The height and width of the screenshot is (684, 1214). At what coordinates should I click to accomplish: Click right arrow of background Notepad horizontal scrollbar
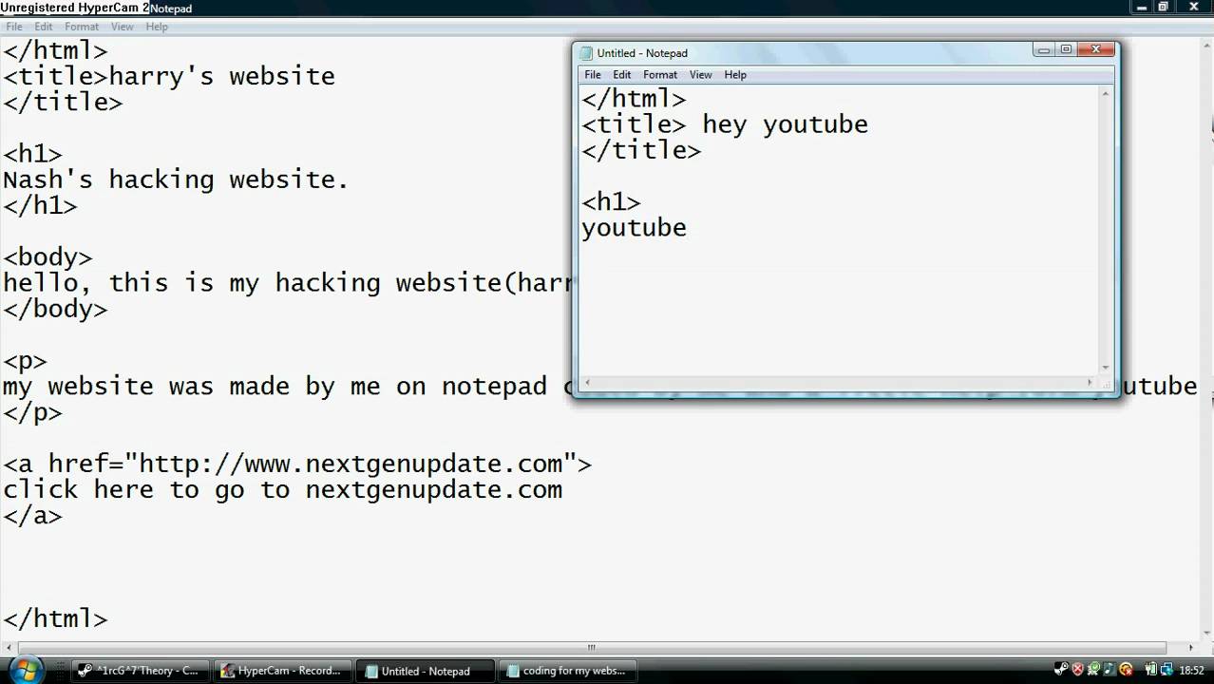1193,648
